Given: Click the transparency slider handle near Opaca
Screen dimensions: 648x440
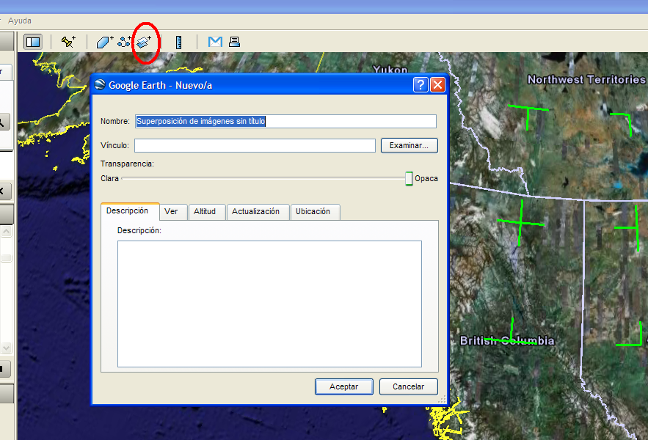Looking at the screenshot, I should tap(409, 178).
